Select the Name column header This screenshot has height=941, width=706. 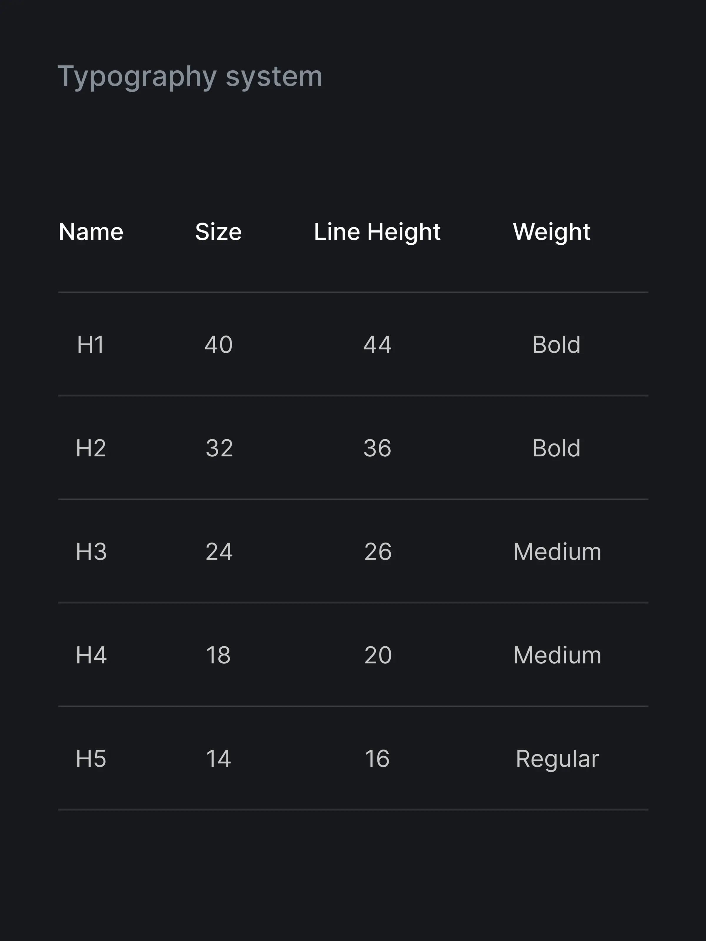[x=91, y=232]
